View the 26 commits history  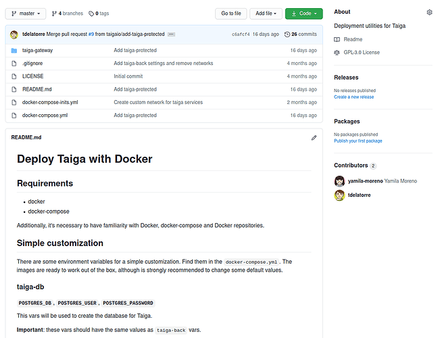point(301,34)
